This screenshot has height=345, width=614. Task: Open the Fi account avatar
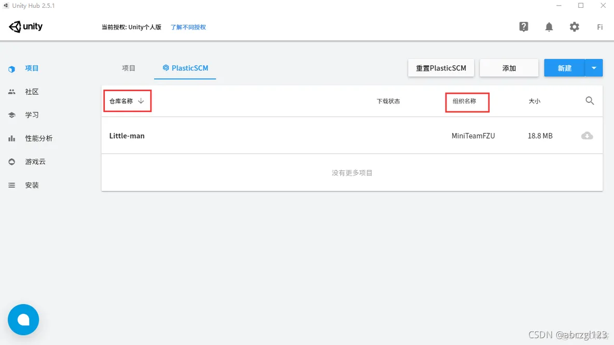click(x=599, y=27)
